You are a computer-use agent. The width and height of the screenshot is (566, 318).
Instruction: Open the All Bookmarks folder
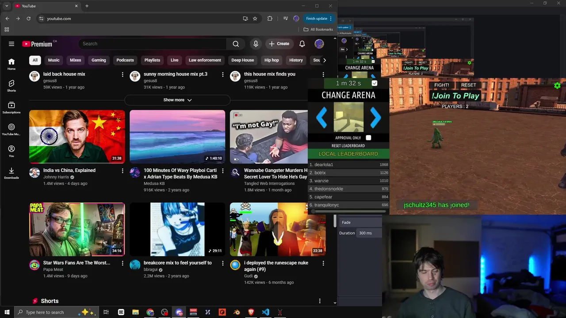tap(318, 30)
